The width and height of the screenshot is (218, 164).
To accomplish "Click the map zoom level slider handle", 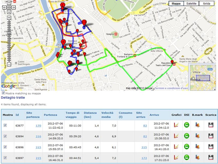I will coord(9,33).
